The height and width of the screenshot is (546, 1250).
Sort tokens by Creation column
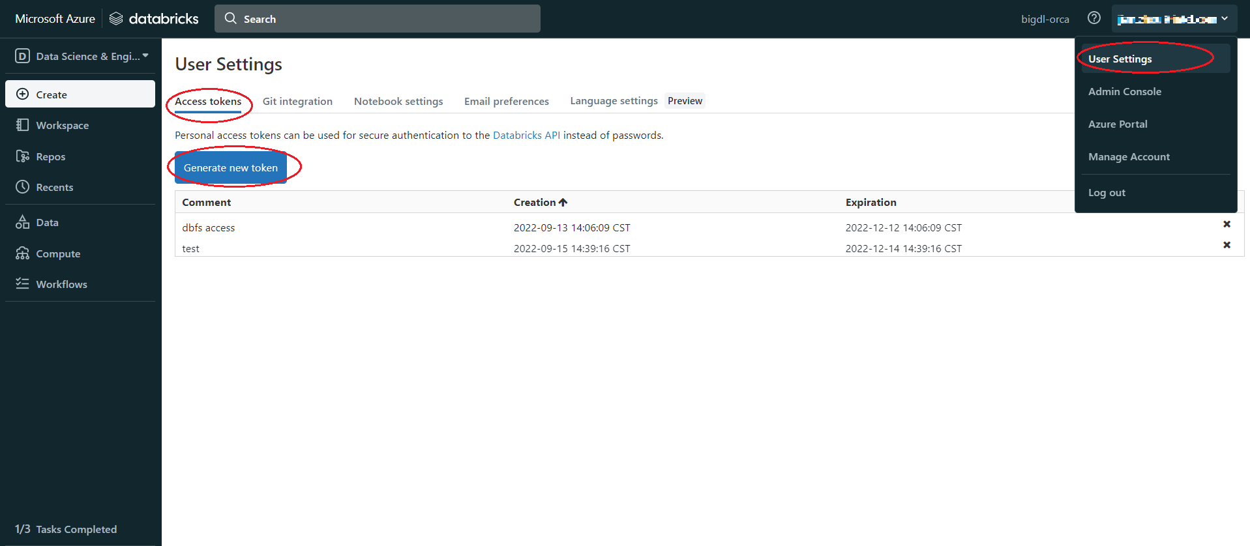[x=540, y=202]
